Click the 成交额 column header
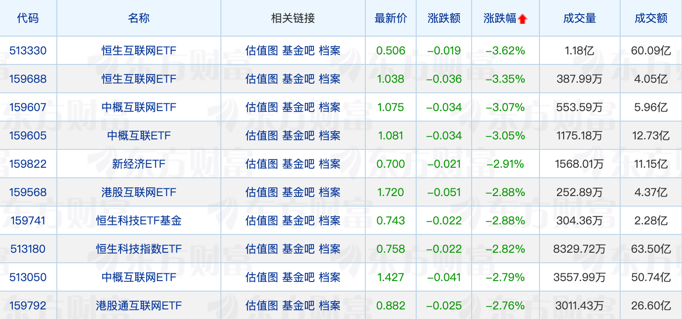The width and height of the screenshot is (682, 319). tap(651, 19)
